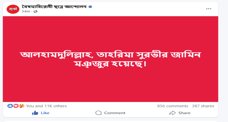
Task: Click the blue thumbs-up reaction emoji
Action: (x=10, y=106)
